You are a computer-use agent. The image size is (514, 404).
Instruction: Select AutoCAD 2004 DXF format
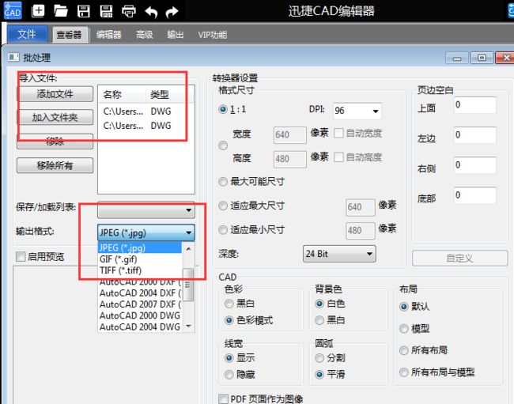pos(140,293)
